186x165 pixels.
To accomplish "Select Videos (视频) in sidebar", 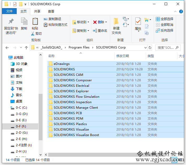I will tap(16, 70).
